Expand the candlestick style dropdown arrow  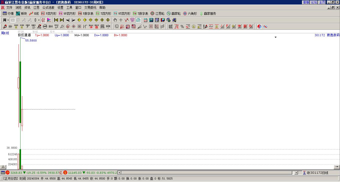(39, 20)
